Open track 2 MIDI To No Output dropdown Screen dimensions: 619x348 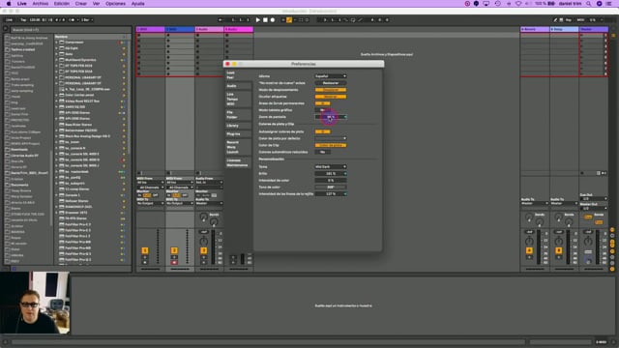pos(180,203)
